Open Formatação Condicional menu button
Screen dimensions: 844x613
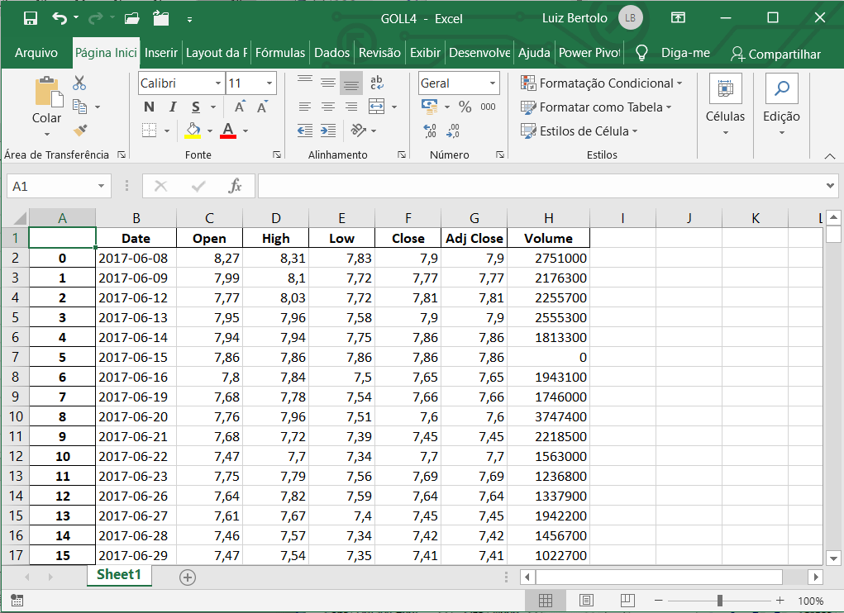(x=601, y=83)
